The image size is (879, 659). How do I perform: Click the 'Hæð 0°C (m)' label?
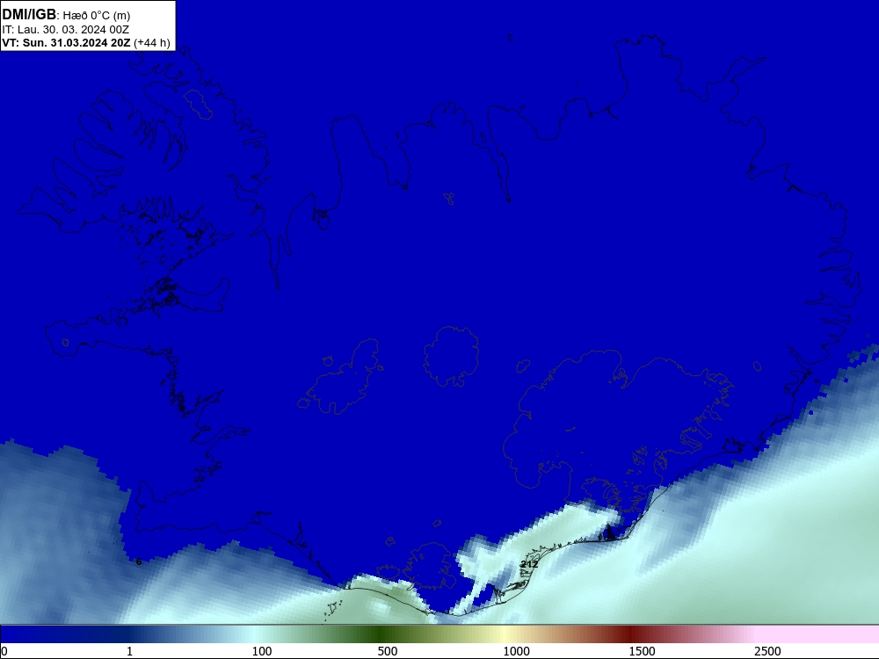(97, 16)
